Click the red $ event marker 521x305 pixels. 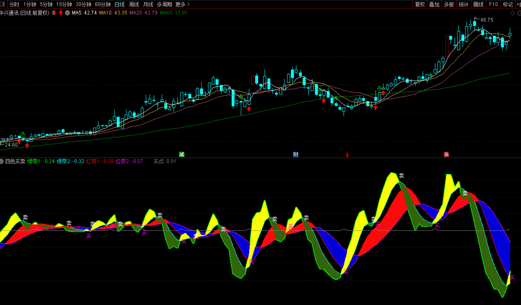347,155
